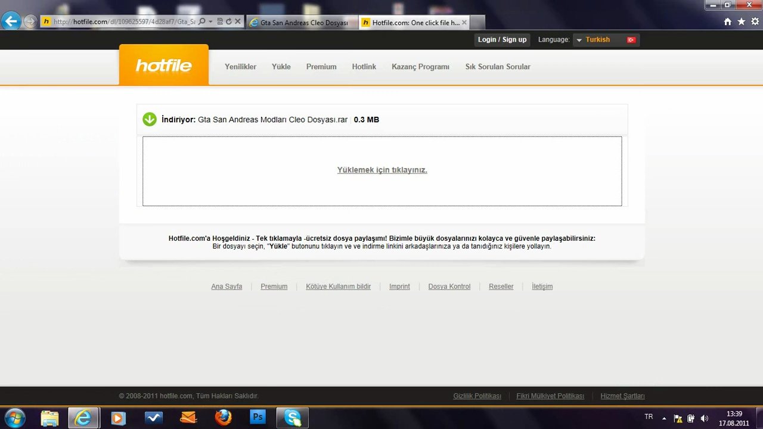This screenshot has height=429, width=763.
Task: Click the hotfile logo
Action: click(164, 65)
